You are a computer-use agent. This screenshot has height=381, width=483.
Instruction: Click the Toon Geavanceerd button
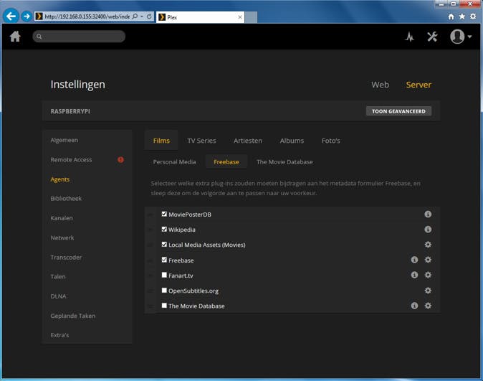pyautogui.click(x=398, y=111)
